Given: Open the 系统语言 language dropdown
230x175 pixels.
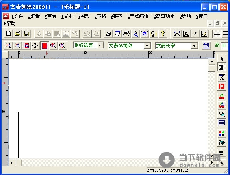Looking at the screenshot, I should tap(100, 45).
